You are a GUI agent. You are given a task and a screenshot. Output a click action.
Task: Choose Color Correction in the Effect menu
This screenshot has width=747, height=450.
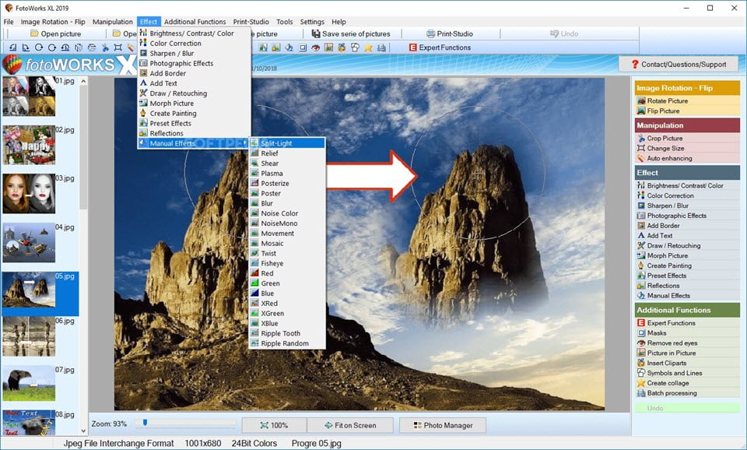click(194, 44)
